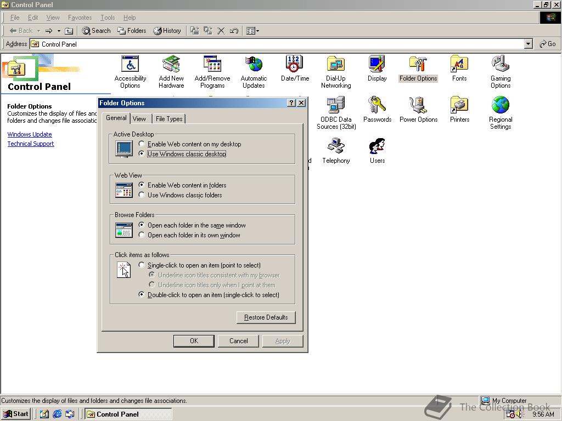562x421 pixels.
Task: Toggle the Folders pane toolbar button
Action: (x=132, y=31)
